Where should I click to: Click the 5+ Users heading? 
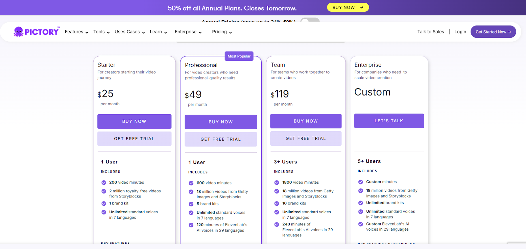(x=369, y=161)
